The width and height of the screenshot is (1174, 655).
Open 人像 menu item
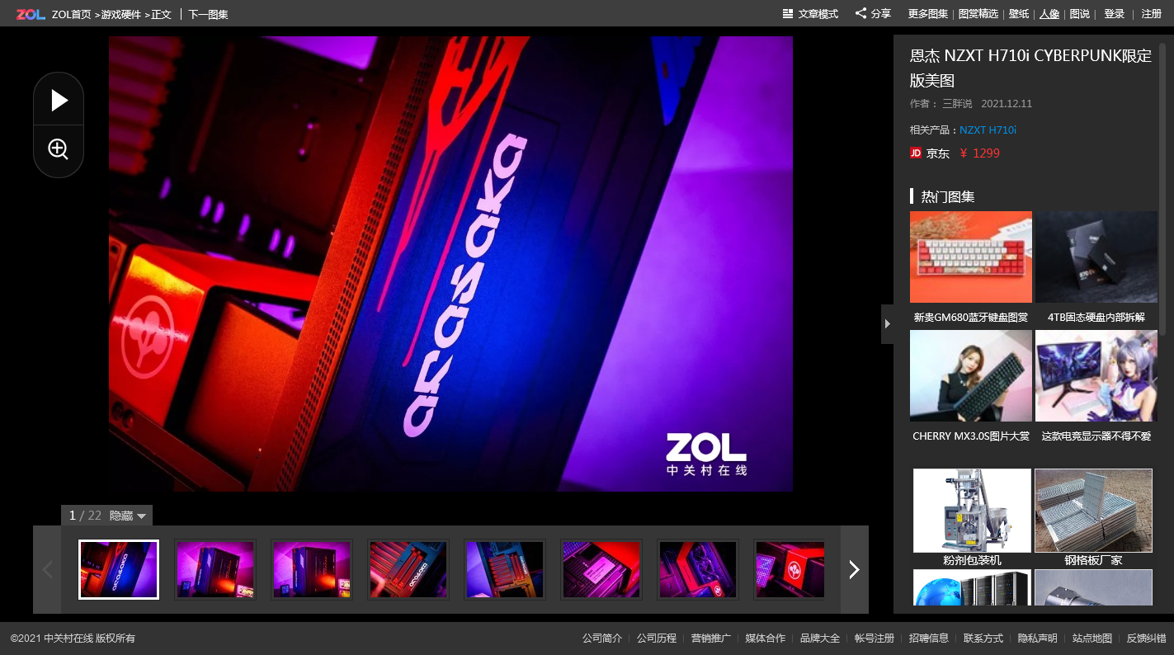pyautogui.click(x=1049, y=14)
